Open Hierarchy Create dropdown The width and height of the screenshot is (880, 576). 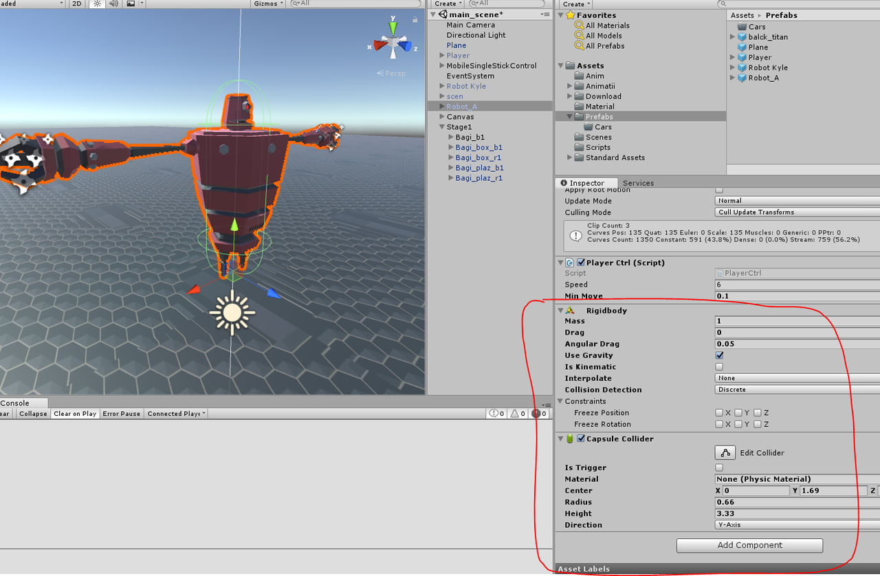click(x=448, y=3)
